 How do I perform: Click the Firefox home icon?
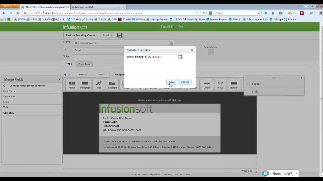273,13
